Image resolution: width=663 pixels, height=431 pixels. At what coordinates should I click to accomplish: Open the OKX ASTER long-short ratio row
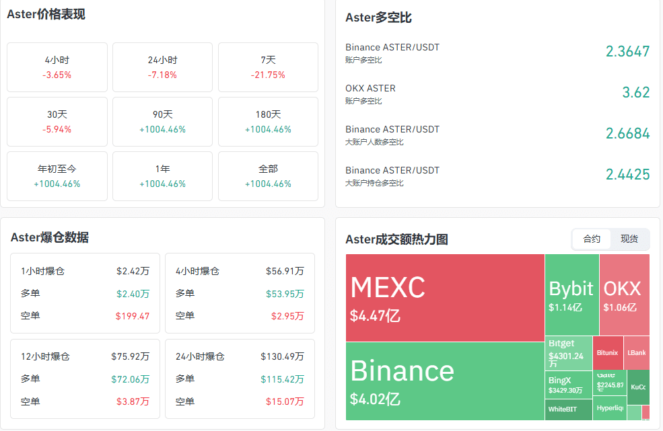497,94
